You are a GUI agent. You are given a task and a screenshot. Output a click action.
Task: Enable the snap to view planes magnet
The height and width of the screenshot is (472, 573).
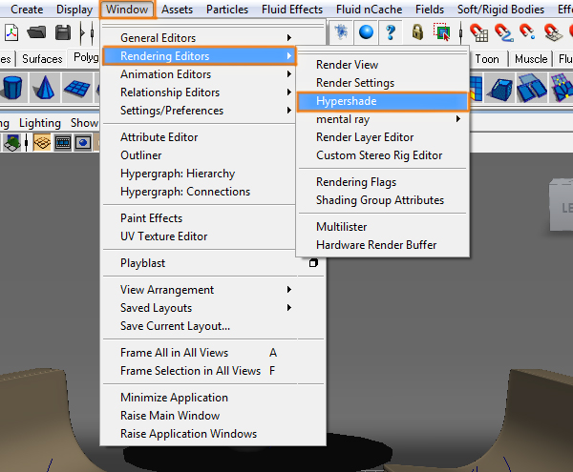click(x=553, y=32)
